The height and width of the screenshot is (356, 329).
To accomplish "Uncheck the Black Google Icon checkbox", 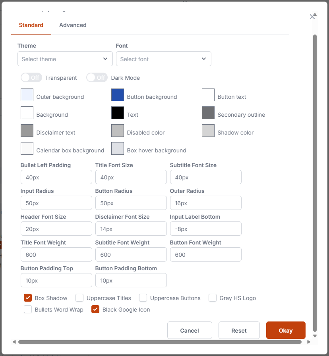I will tap(95, 309).
